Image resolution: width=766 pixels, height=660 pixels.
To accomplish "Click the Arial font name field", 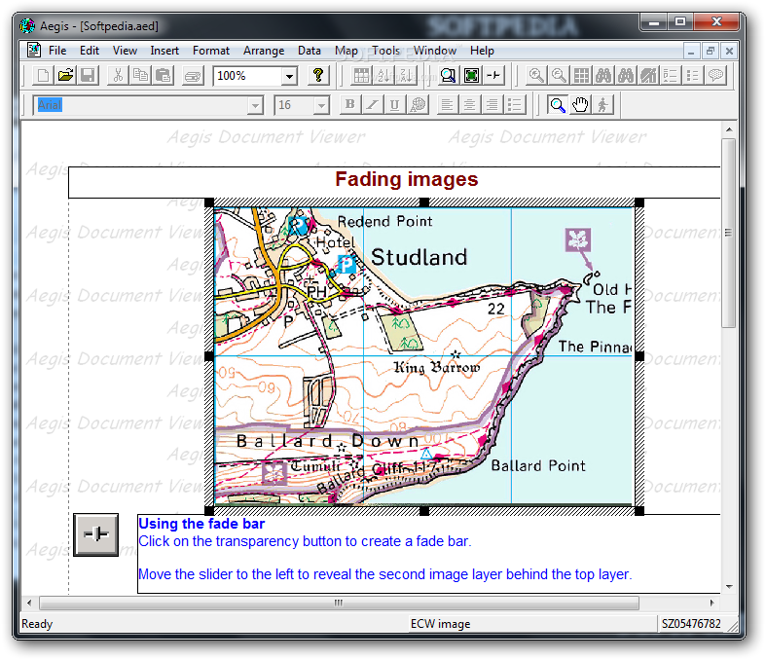I will pos(141,105).
